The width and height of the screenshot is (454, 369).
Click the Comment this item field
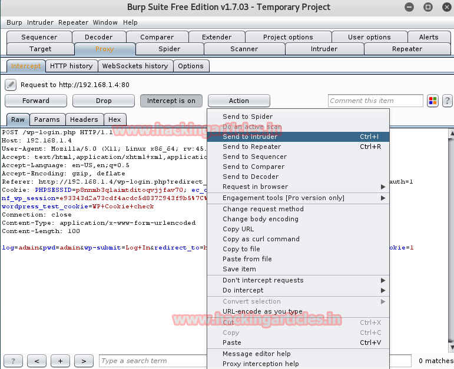[376, 101]
